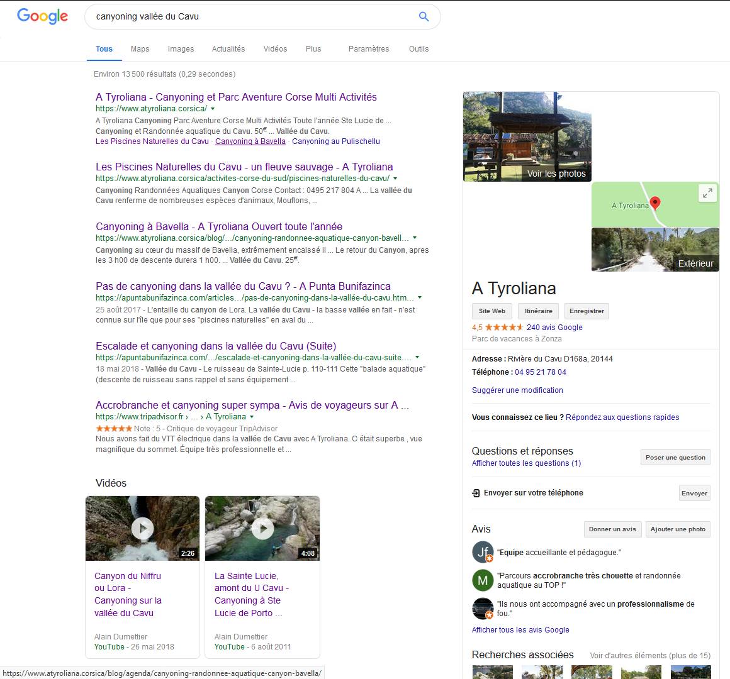Click the 'A Tyroliana' panel title

coord(514,289)
